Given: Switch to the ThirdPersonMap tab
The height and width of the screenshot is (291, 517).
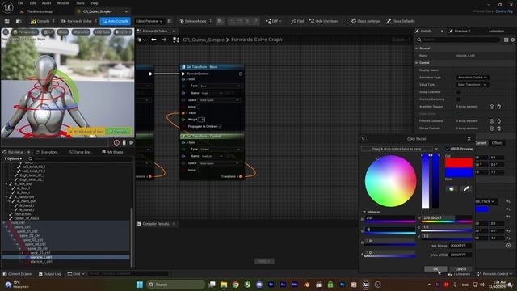Looking at the screenshot, I should [39, 11].
